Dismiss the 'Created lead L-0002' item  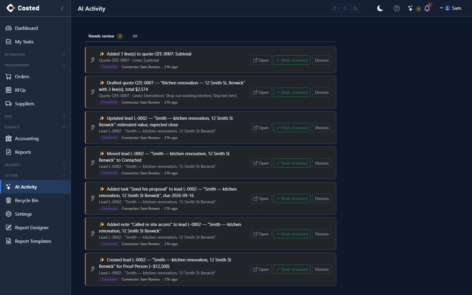tap(322, 269)
